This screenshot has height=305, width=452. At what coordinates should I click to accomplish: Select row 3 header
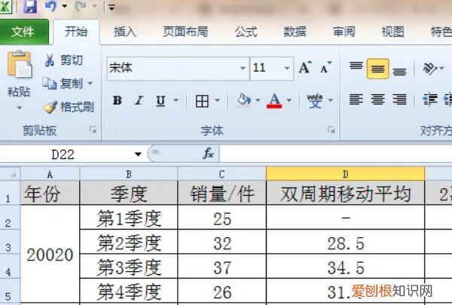[10, 242]
